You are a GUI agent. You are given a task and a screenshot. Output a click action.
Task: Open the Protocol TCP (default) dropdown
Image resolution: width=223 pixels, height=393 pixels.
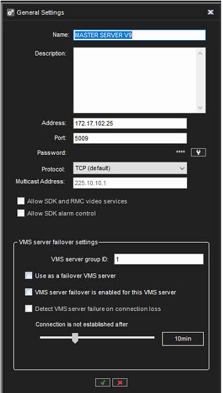coord(130,168)
